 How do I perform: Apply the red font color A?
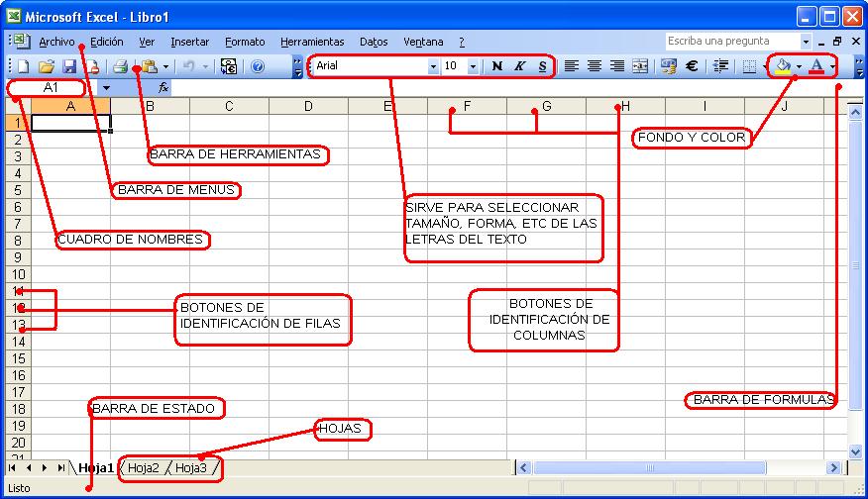tap(816, 66)
